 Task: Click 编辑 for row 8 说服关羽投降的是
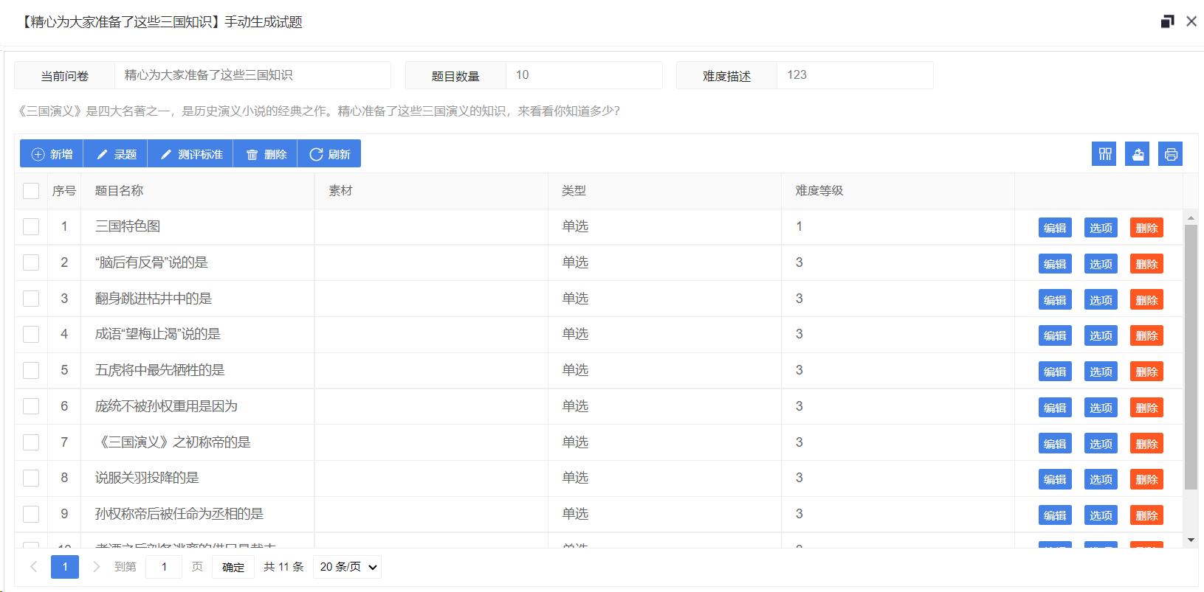pos(1055,479)
